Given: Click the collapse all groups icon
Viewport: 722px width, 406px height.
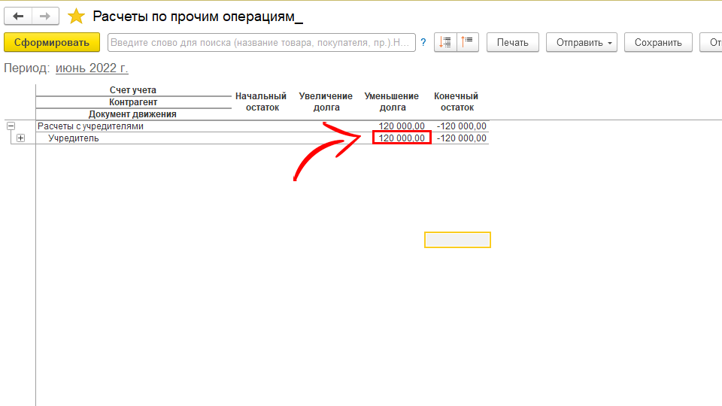Looking at the screenshot, I should (467, 42).
